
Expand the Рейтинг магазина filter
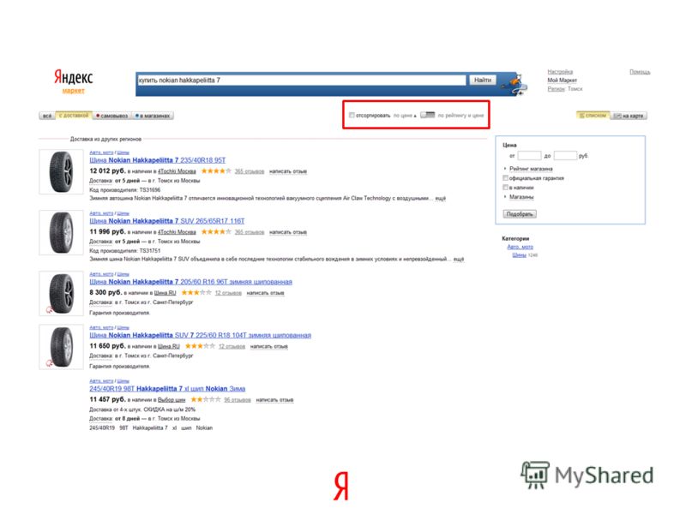tap(531, 169)
